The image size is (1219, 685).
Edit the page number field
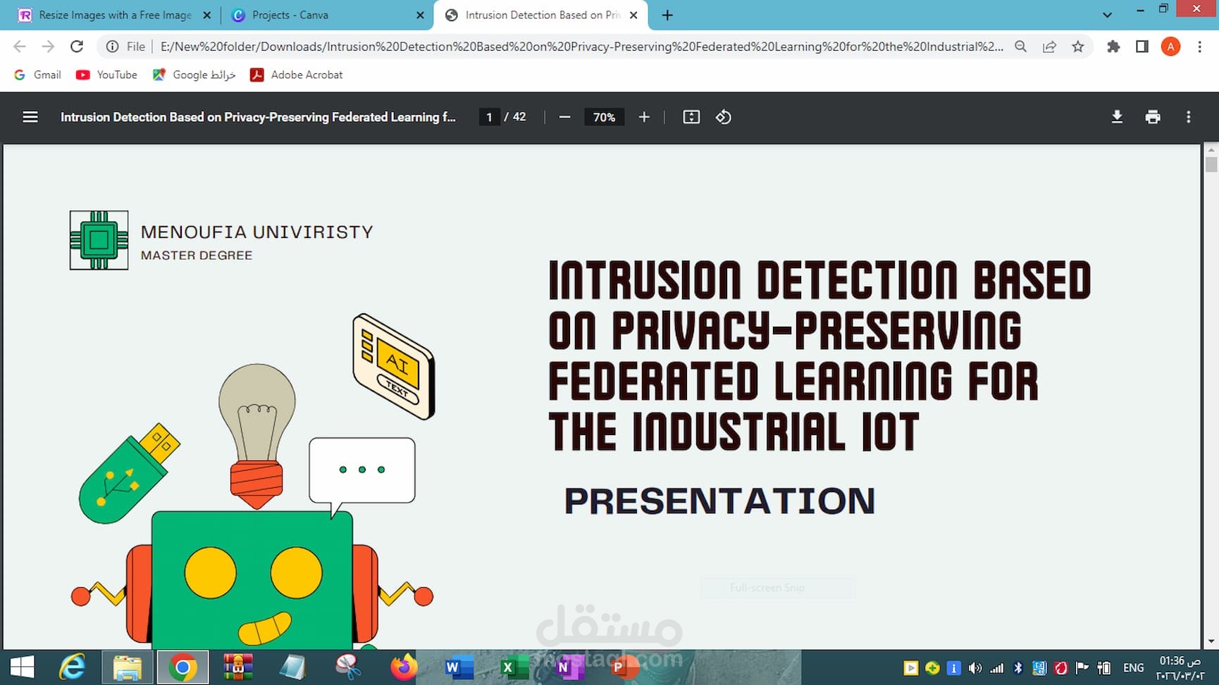489,117
